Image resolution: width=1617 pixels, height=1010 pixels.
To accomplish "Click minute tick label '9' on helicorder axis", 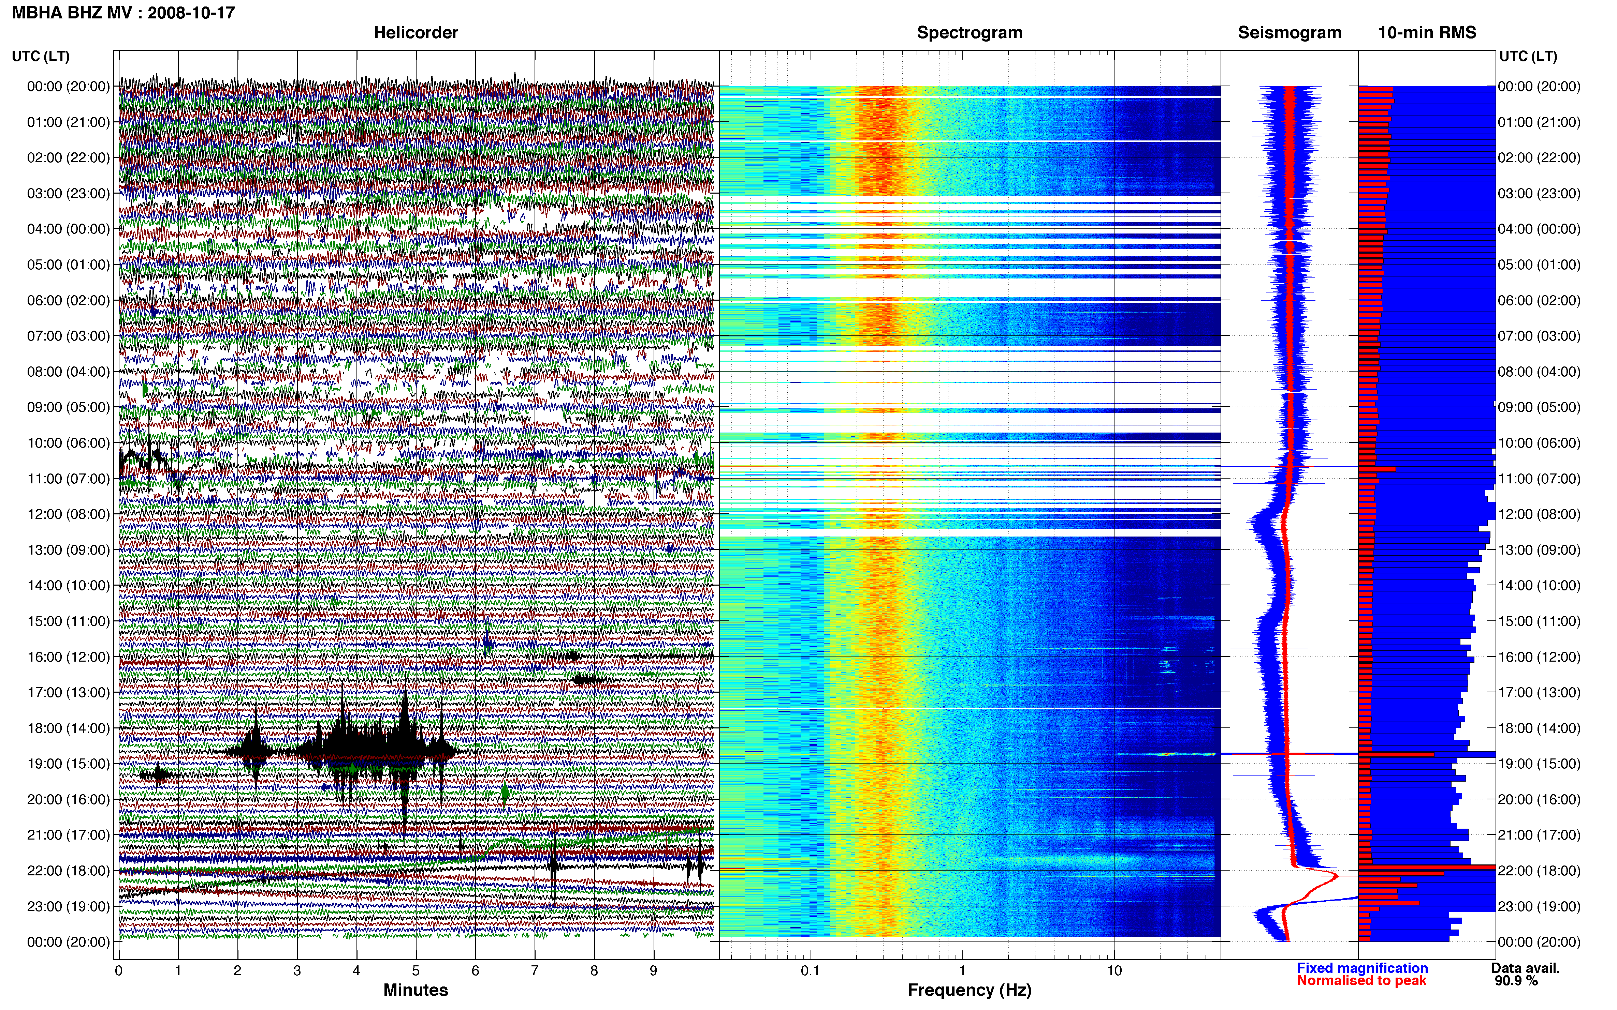I will pos(653,970).
